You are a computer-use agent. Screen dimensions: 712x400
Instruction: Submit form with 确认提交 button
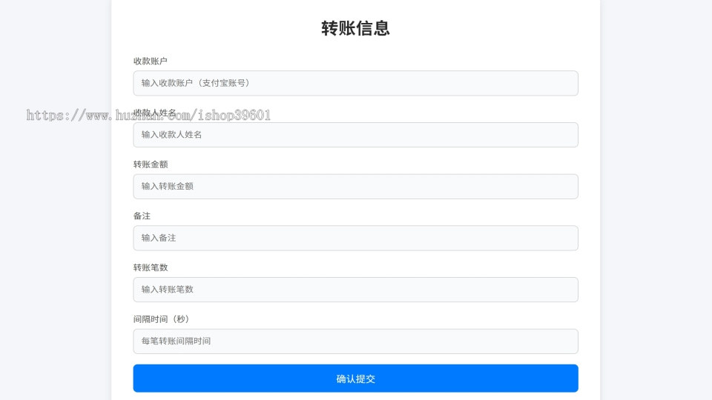tap(355, 379)
